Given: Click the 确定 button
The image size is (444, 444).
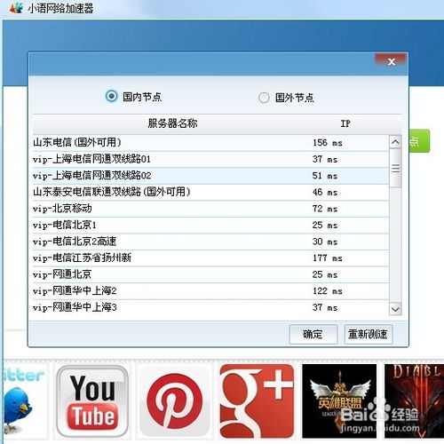Looking at the screenshot, I should [x=313, y=335].
